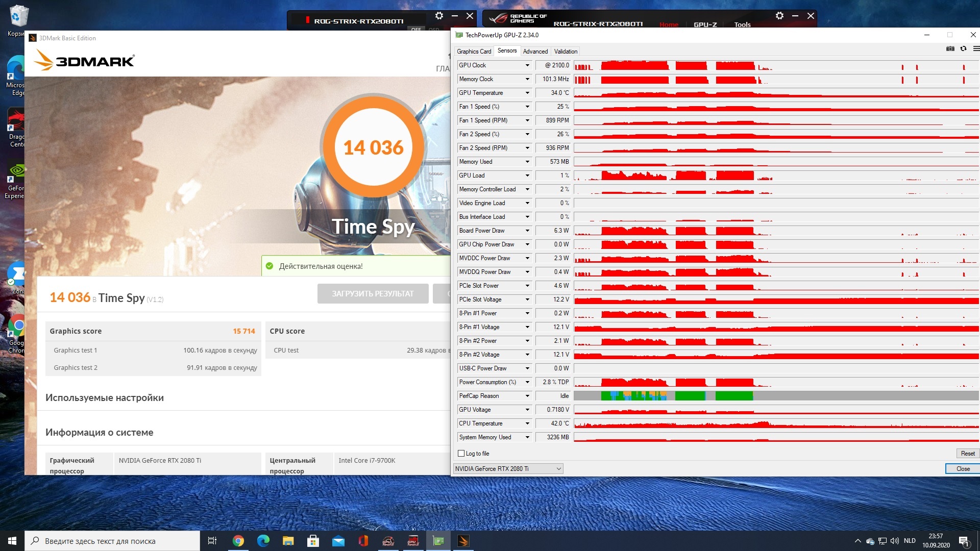The image size is (980, 551).
Task: Click the Reset button in GPU-Z
Action: 967,453
